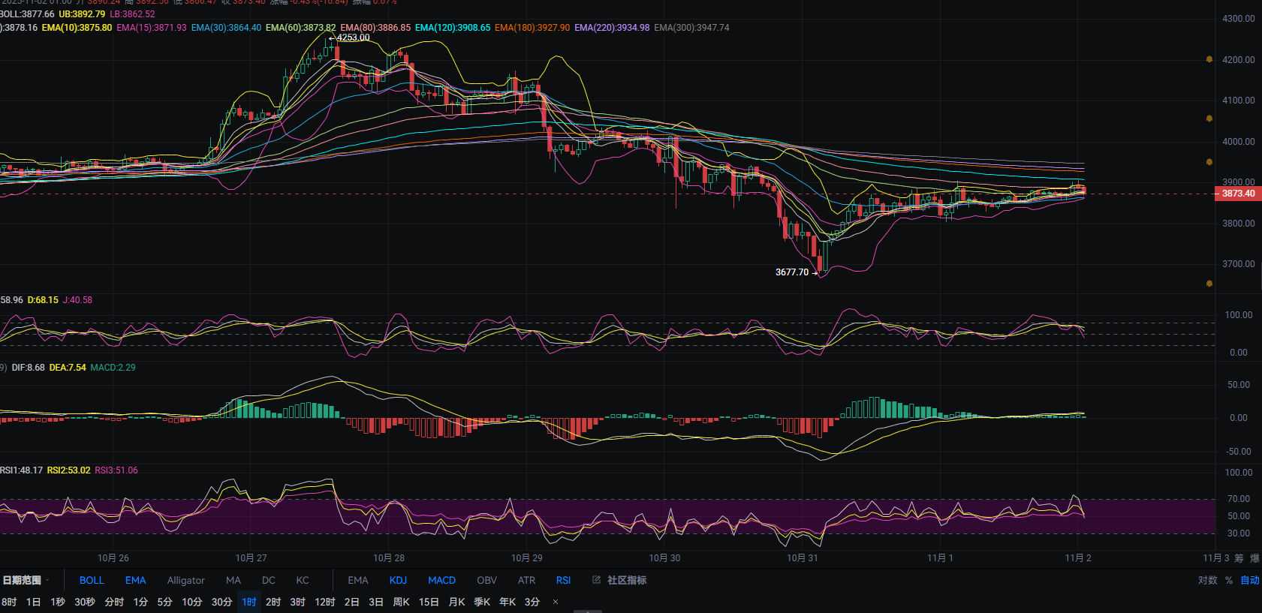The height and width of the screenshot is (613, 1262).
Task: Click the alert bell below 4100.00
Action: (x=1209, y=119)
